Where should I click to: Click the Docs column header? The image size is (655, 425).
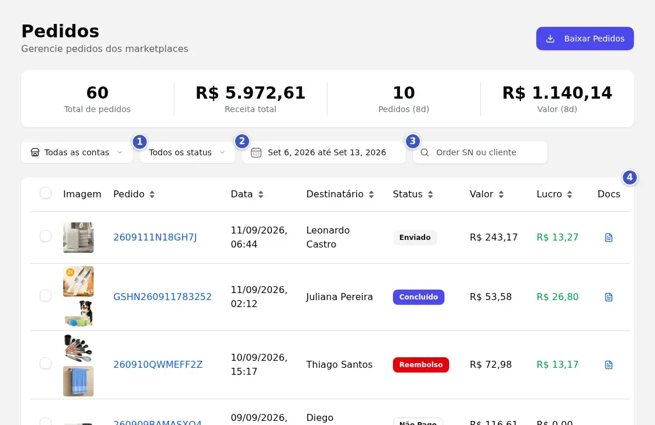(x=609, y=194)
